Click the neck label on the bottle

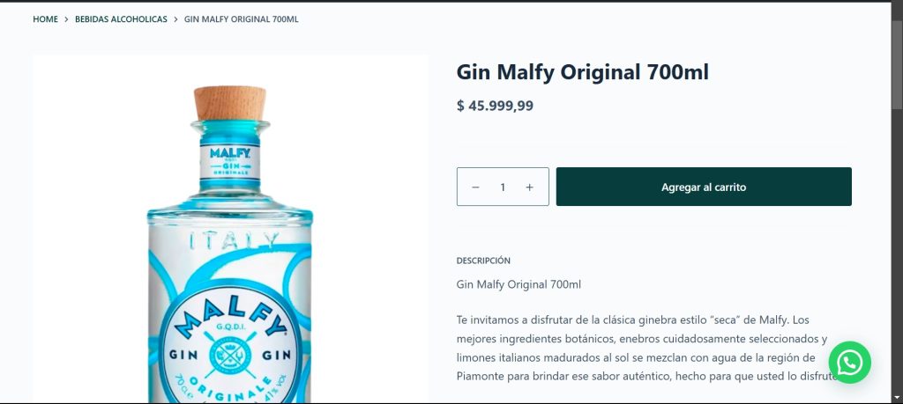point(230,161)
